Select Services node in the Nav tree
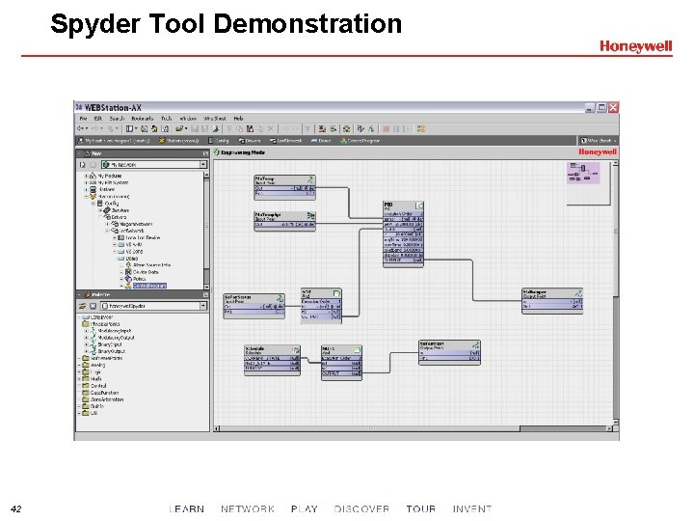This screenshot has width=694, height=521. point(120,210)
